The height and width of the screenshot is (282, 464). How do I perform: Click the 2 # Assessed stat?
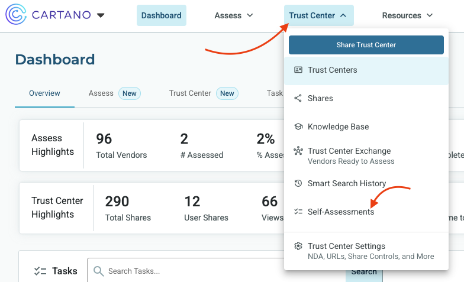click(x=201, y=145)
